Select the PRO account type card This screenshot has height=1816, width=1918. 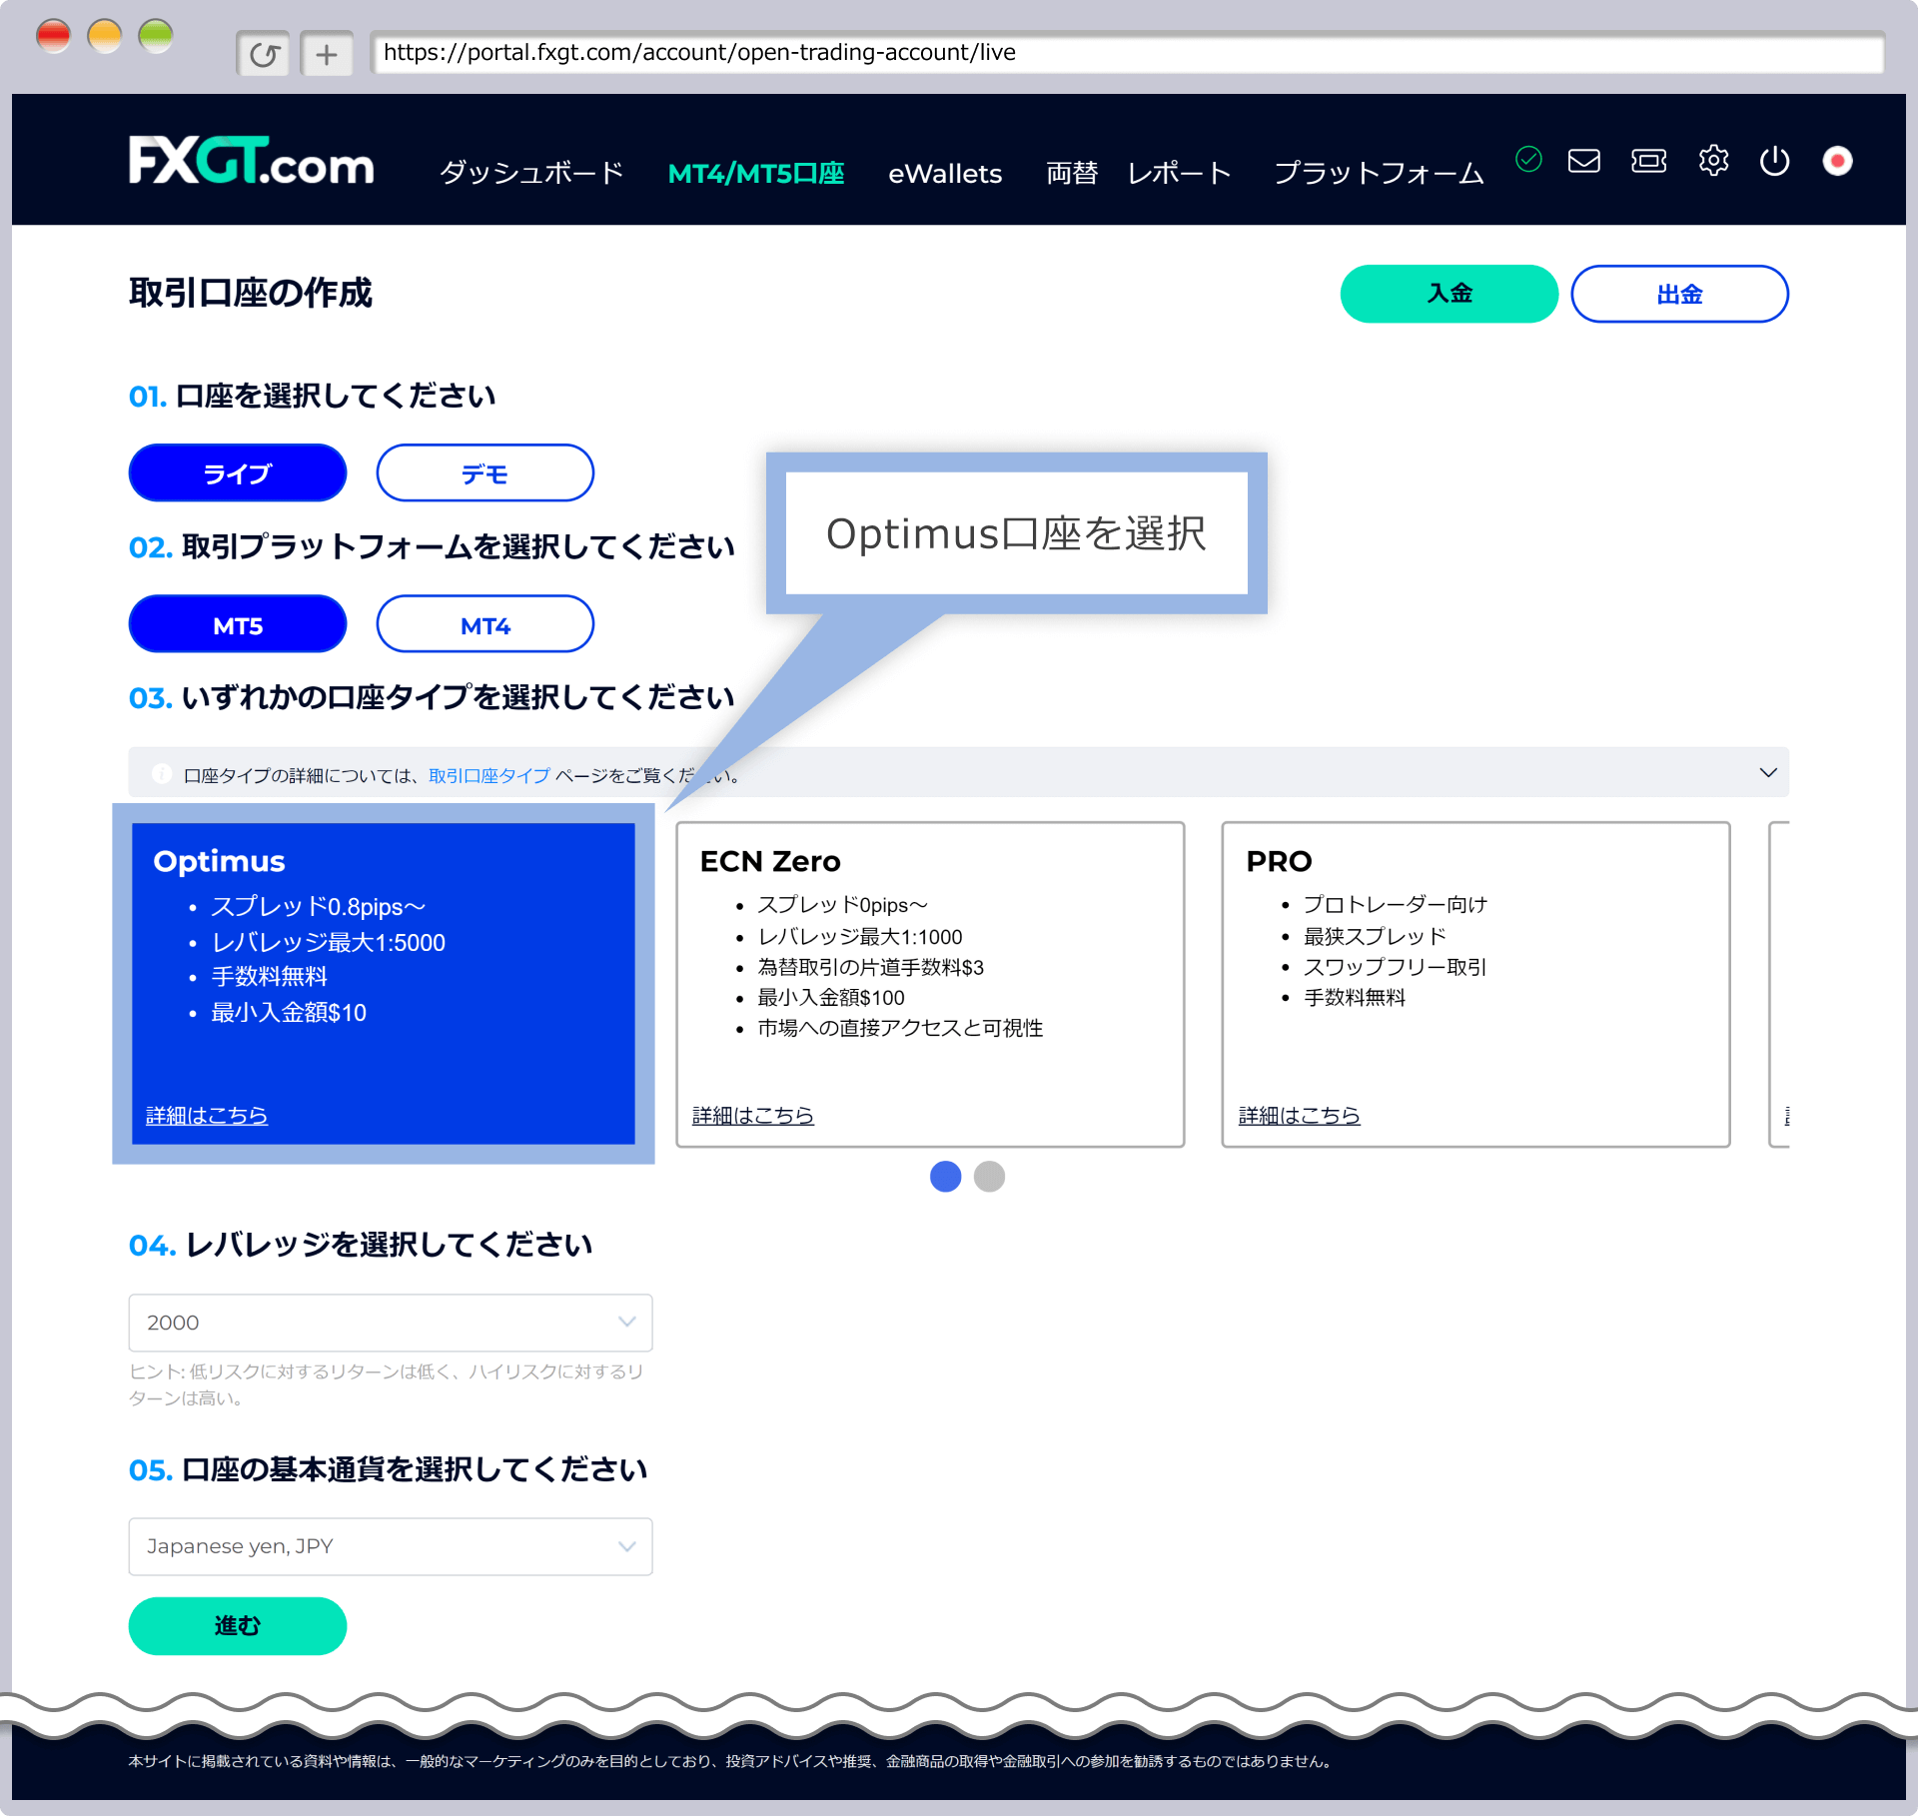(x=1475, y=984)
